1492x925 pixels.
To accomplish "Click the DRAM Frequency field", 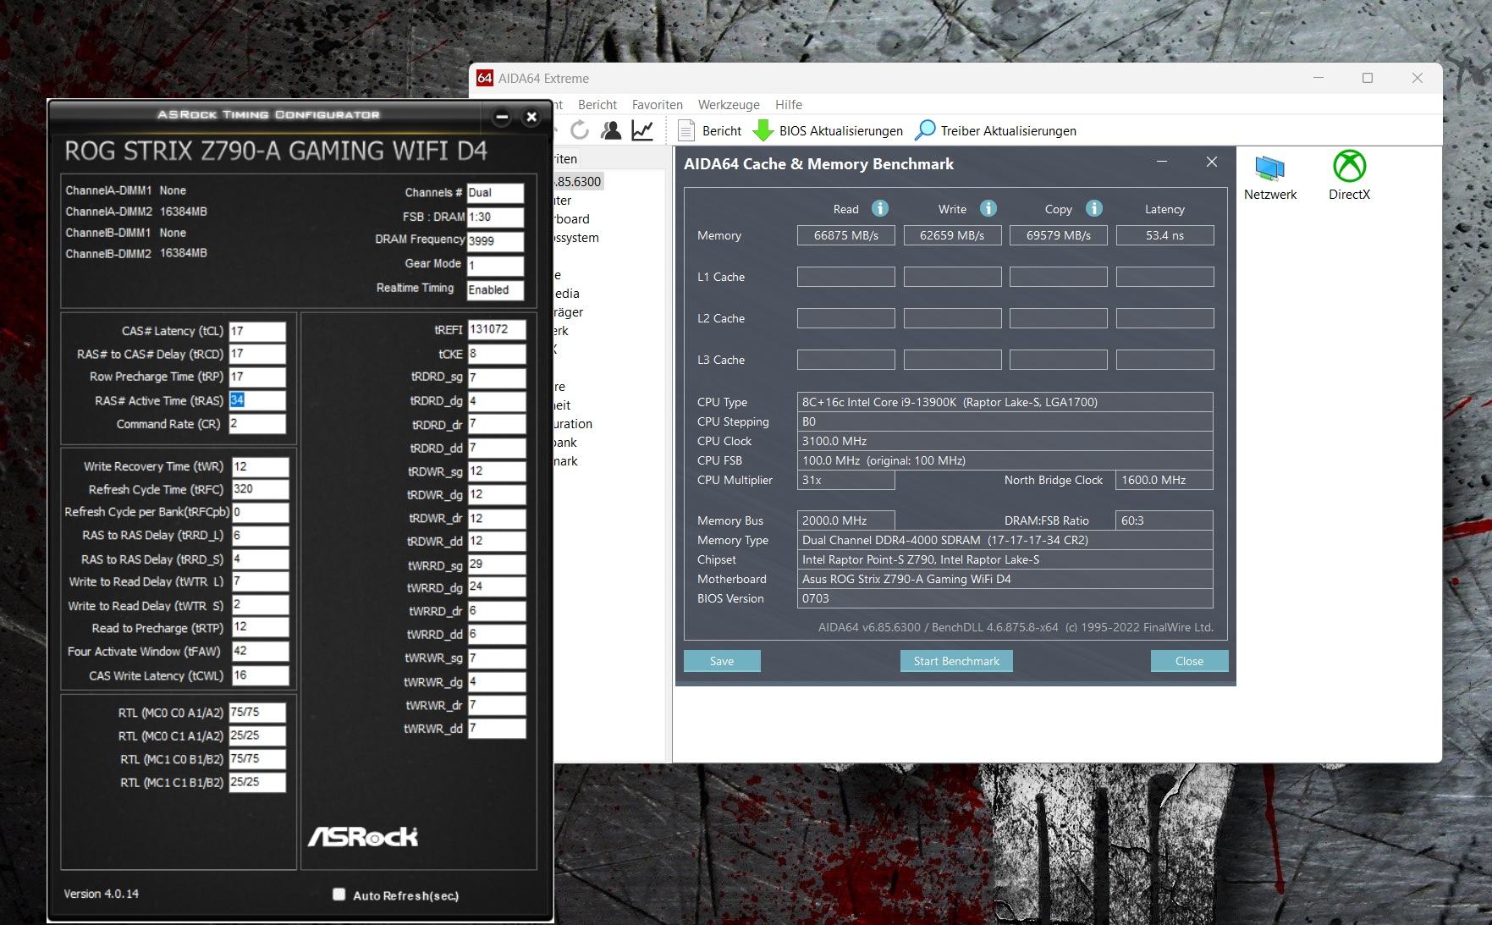I will (x=495, y=240).
